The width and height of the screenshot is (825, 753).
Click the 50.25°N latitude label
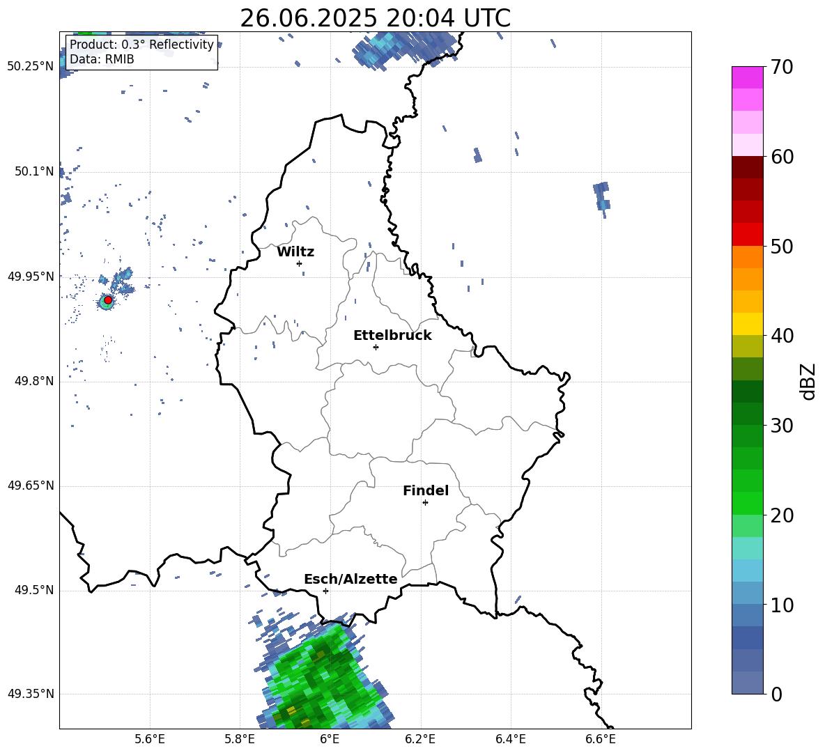click(x=31, y=66)
